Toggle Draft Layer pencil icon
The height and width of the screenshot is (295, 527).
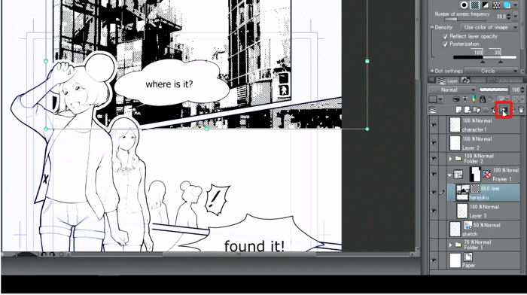(474, 99)
